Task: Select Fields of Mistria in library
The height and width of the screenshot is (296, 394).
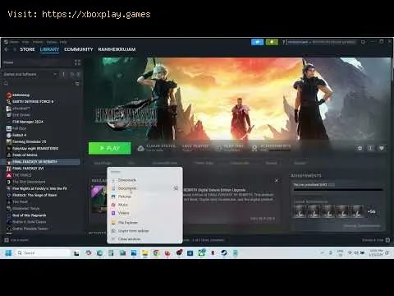Action: coord(25,155)
